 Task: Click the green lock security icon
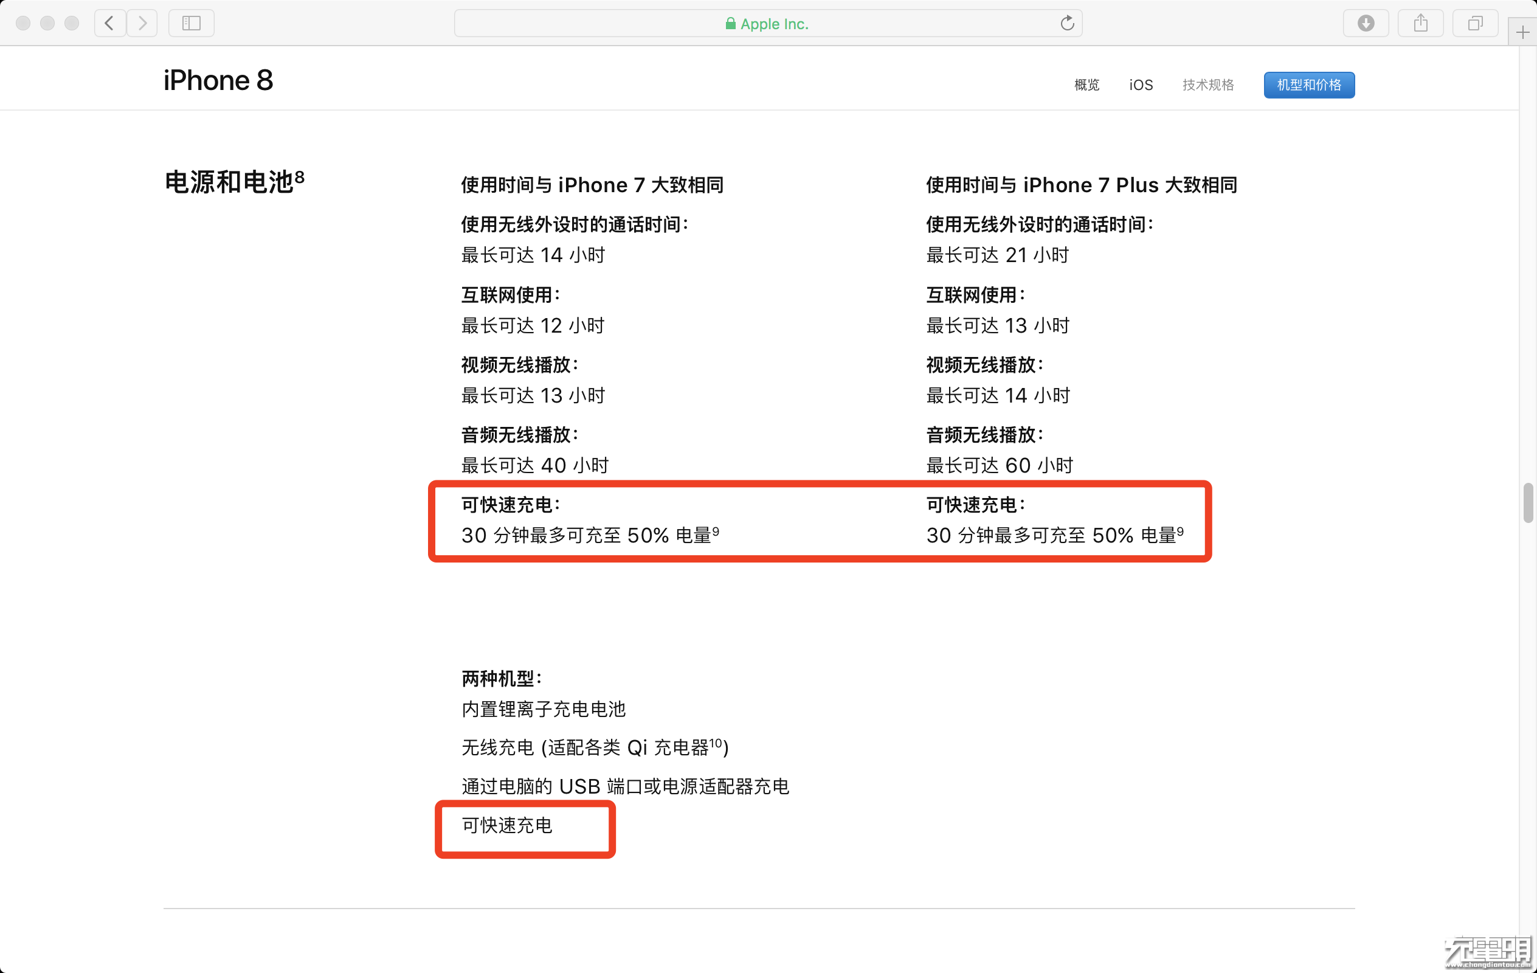click(x=730, y=24)
